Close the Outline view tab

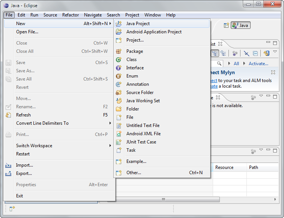coord(218,97)
